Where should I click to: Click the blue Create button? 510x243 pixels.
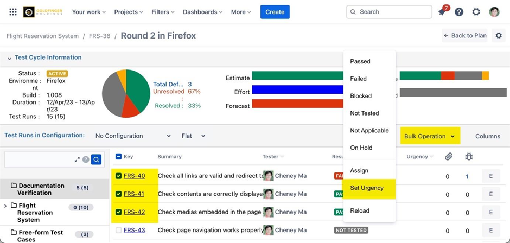pyautogui.click(x=275, y=12)
